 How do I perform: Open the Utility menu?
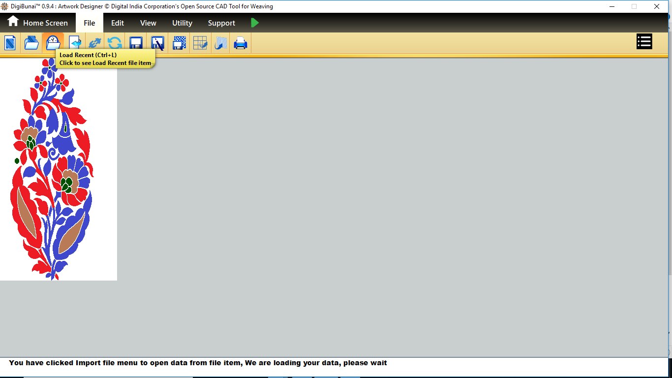tap(182, 23)
